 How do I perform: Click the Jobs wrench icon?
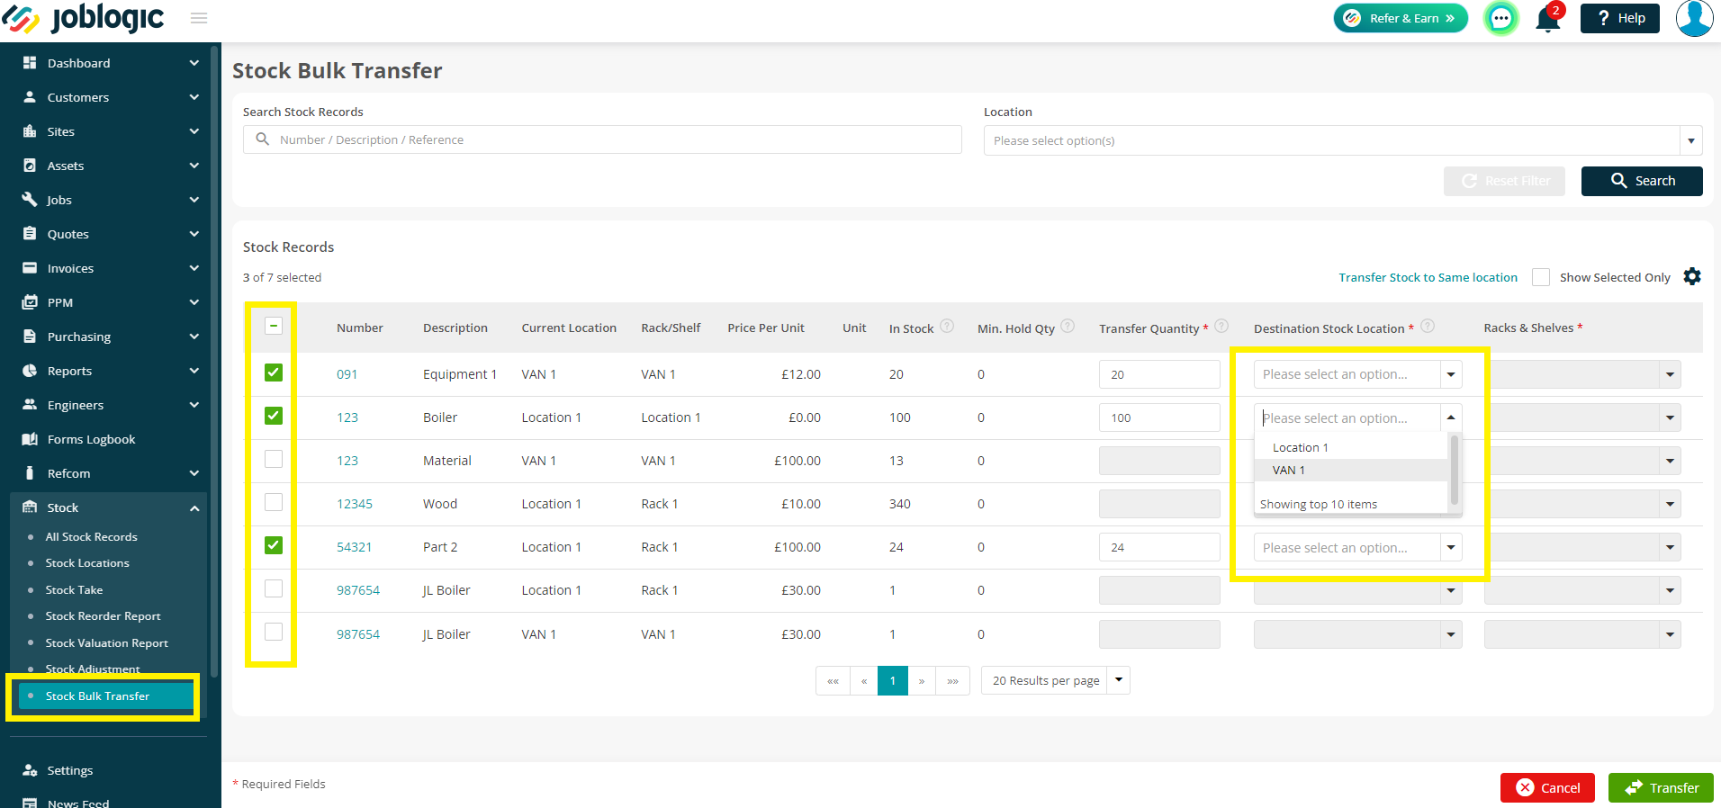[30, 200]
